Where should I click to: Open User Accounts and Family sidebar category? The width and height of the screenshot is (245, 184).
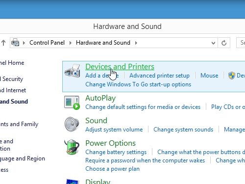[x=19, y=124]
